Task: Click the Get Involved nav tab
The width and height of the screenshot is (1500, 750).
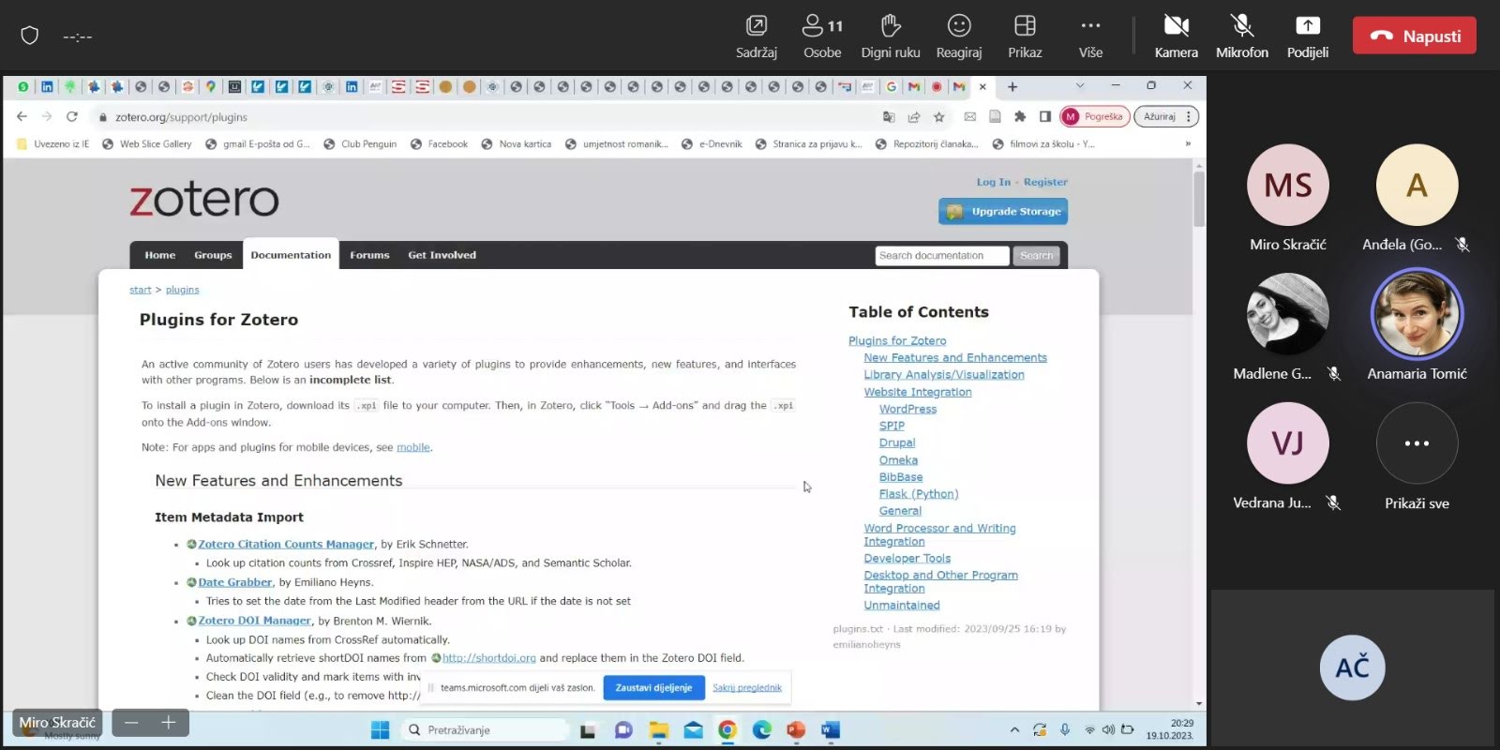Action: tap(442, 255)
